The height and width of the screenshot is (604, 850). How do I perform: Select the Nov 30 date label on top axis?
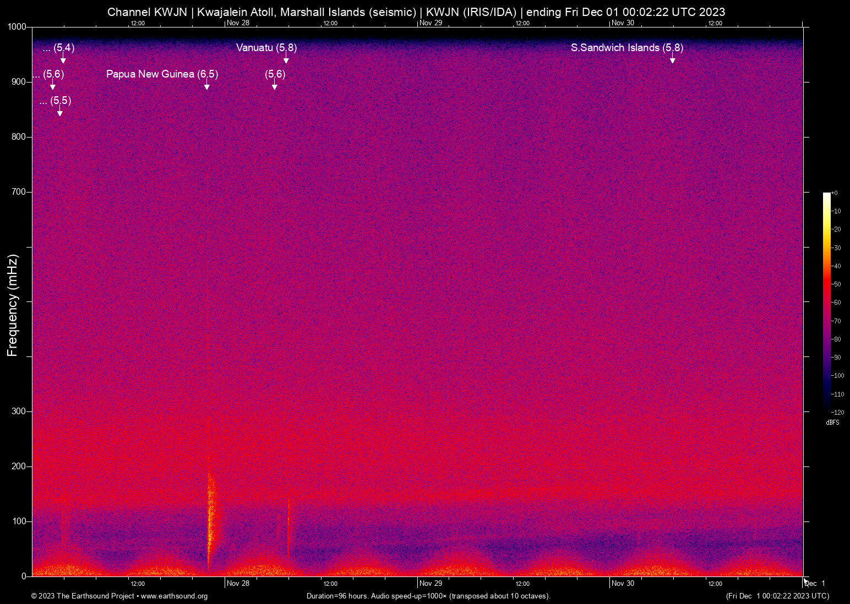623,23
